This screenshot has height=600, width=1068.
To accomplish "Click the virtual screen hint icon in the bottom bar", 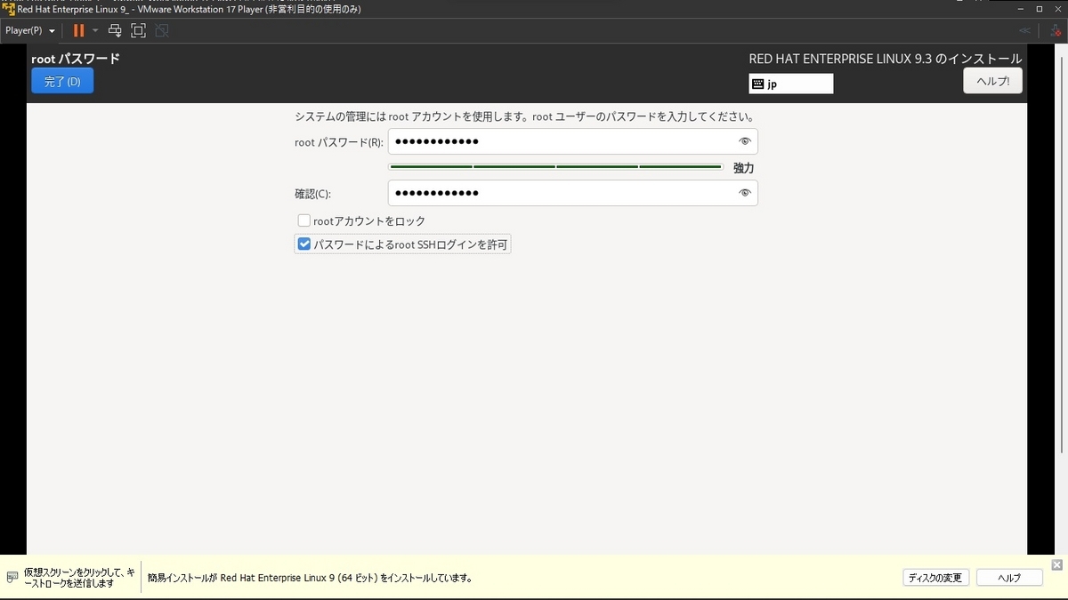I will (12, 577).
